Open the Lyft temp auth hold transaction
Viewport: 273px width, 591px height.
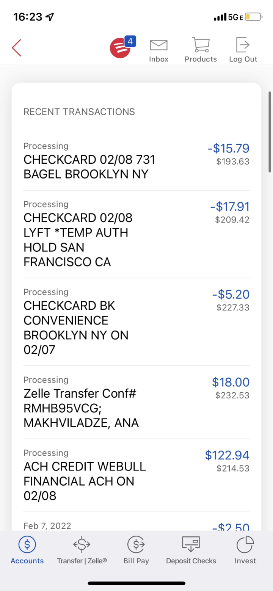pos(78,240)
